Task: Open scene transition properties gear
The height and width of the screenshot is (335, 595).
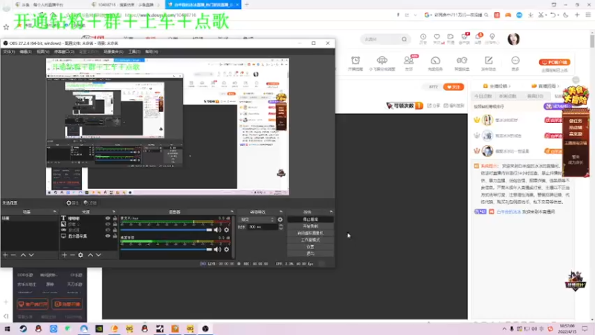Action: [280, 220]
